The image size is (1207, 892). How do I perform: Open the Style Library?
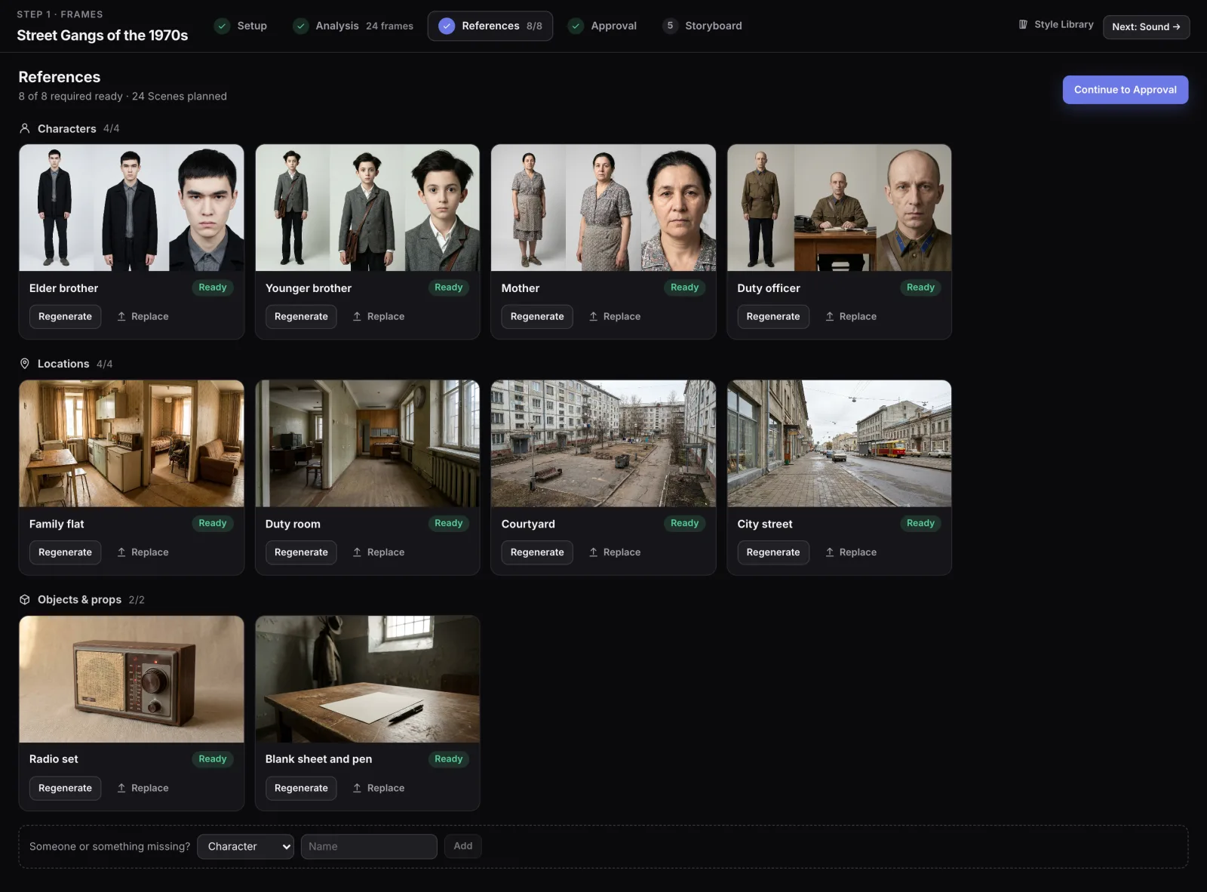coord(1056,25)
